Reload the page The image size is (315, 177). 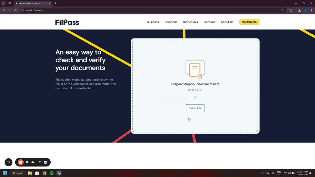click(x=15, y=10)
